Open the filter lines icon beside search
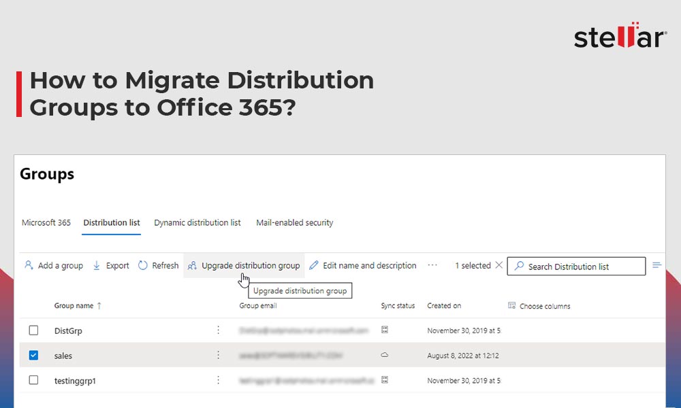This screenshot has width=681, height=408. click(x=656, y=265)
